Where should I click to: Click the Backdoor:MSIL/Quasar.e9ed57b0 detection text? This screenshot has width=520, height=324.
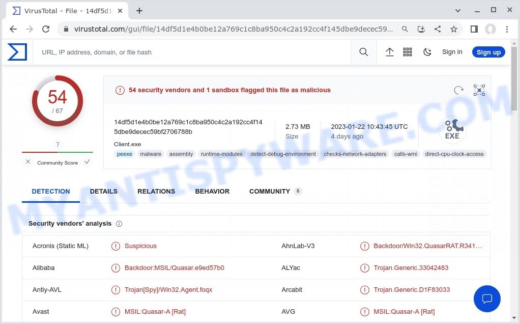click(x=175, y=268)
